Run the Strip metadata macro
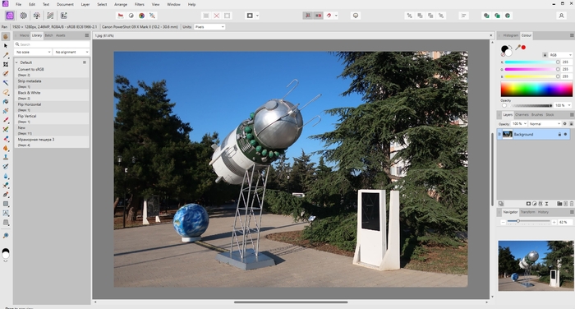This screenshot has height=309, width=575. [52, 83]
